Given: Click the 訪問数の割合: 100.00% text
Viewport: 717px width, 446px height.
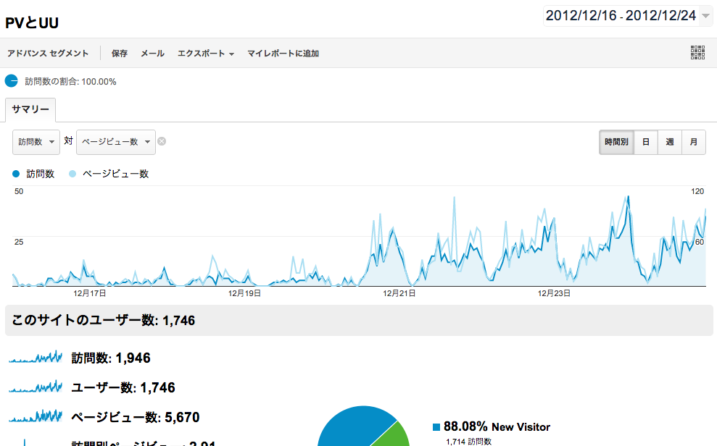Looking at the screenshot, I should 70,82.
